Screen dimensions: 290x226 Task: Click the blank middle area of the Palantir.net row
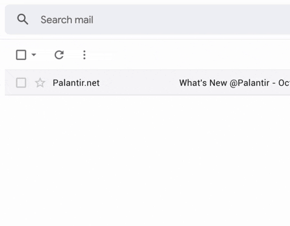tap(139, 83)
